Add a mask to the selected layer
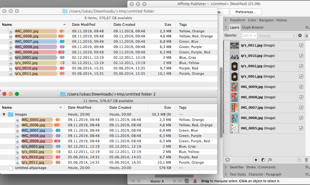 click(256, 160)
